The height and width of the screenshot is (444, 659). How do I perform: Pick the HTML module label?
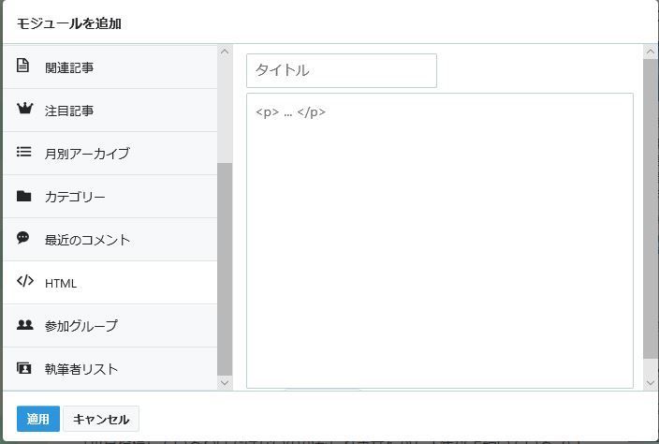(61, 284)
